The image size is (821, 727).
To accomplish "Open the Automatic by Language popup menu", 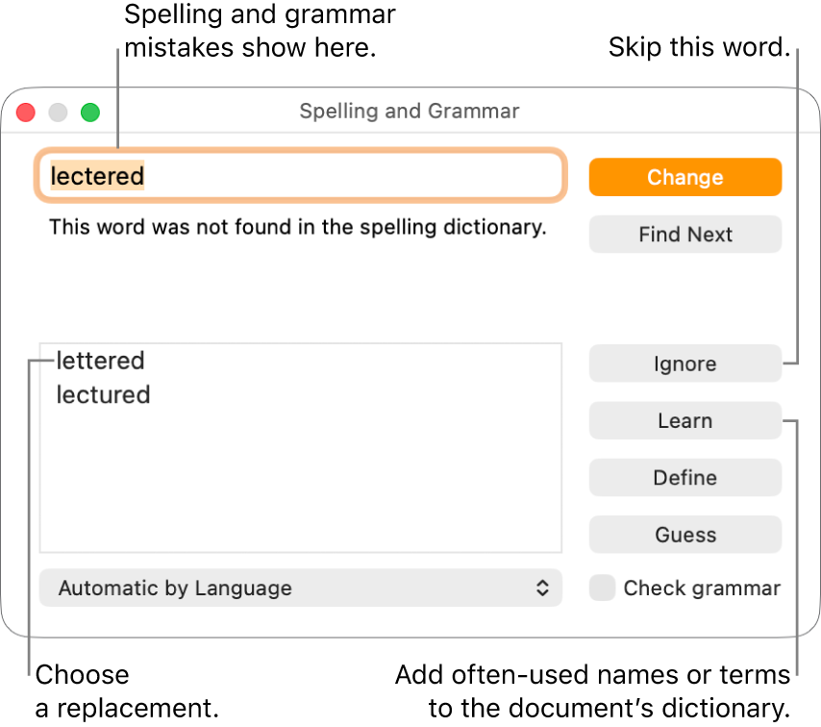I will 300,588.
